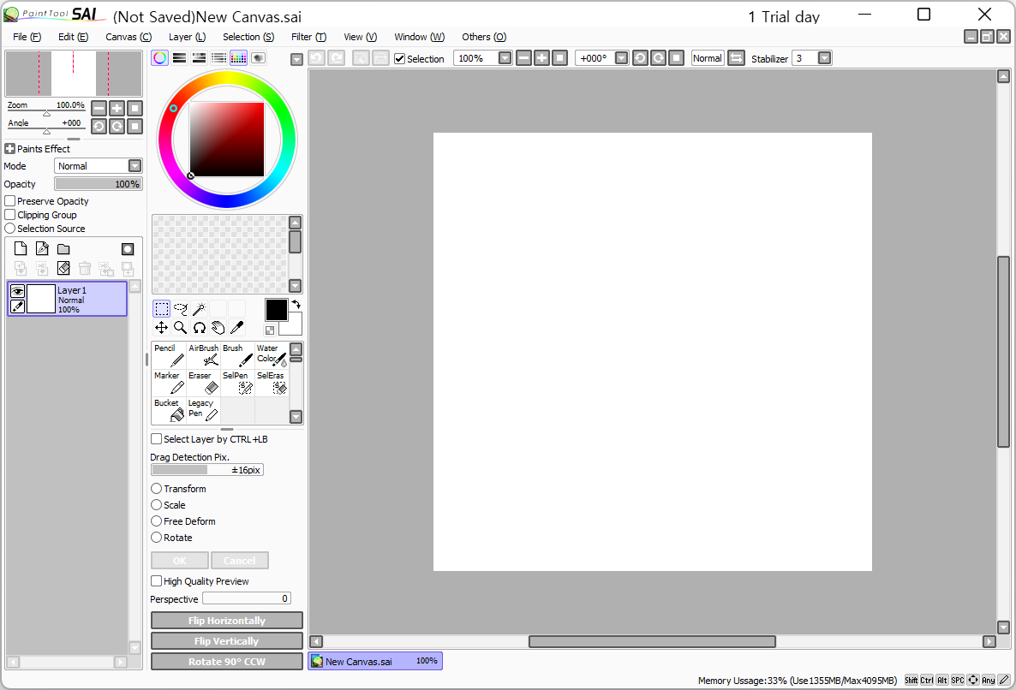Activate the Eyedropper tool
Screen dimensions: 1016x690
tap(237, 326)
